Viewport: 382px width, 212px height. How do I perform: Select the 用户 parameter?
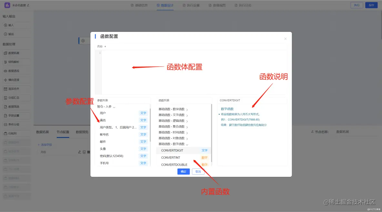tap(123, 113)
